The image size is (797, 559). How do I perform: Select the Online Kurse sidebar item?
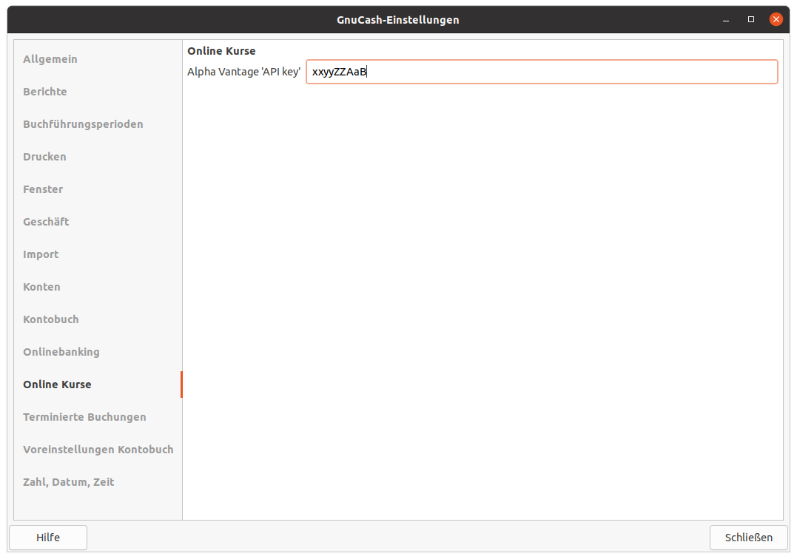pyautogui.click(x=58, y=384)
